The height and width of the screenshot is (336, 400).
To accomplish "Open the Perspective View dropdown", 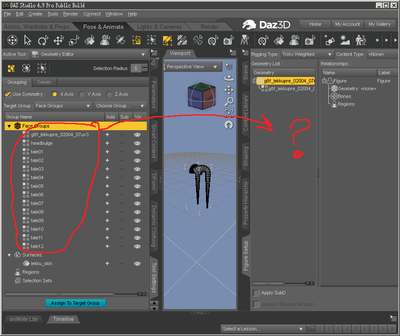I will (193, 67).
